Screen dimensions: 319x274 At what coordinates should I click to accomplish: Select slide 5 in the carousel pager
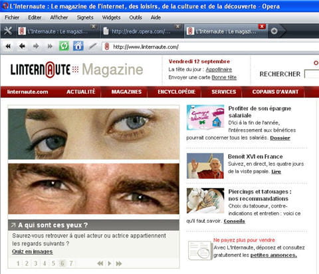point(53,263)
